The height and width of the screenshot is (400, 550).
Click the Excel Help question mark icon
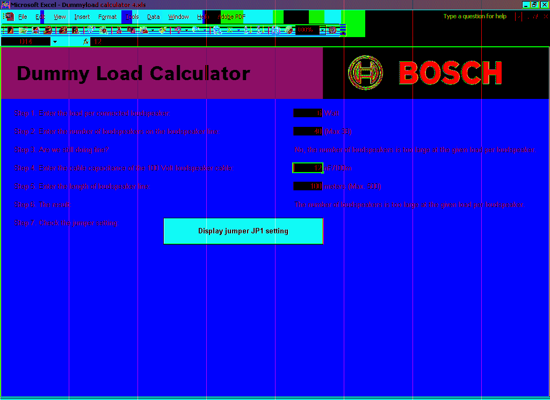[x=332, y=30]
